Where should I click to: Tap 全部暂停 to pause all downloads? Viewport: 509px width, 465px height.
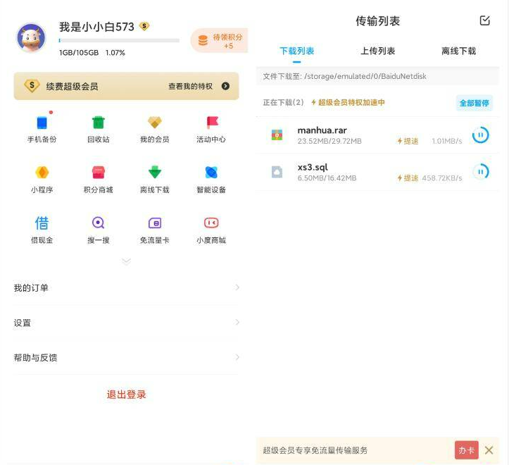pos(475,103)
